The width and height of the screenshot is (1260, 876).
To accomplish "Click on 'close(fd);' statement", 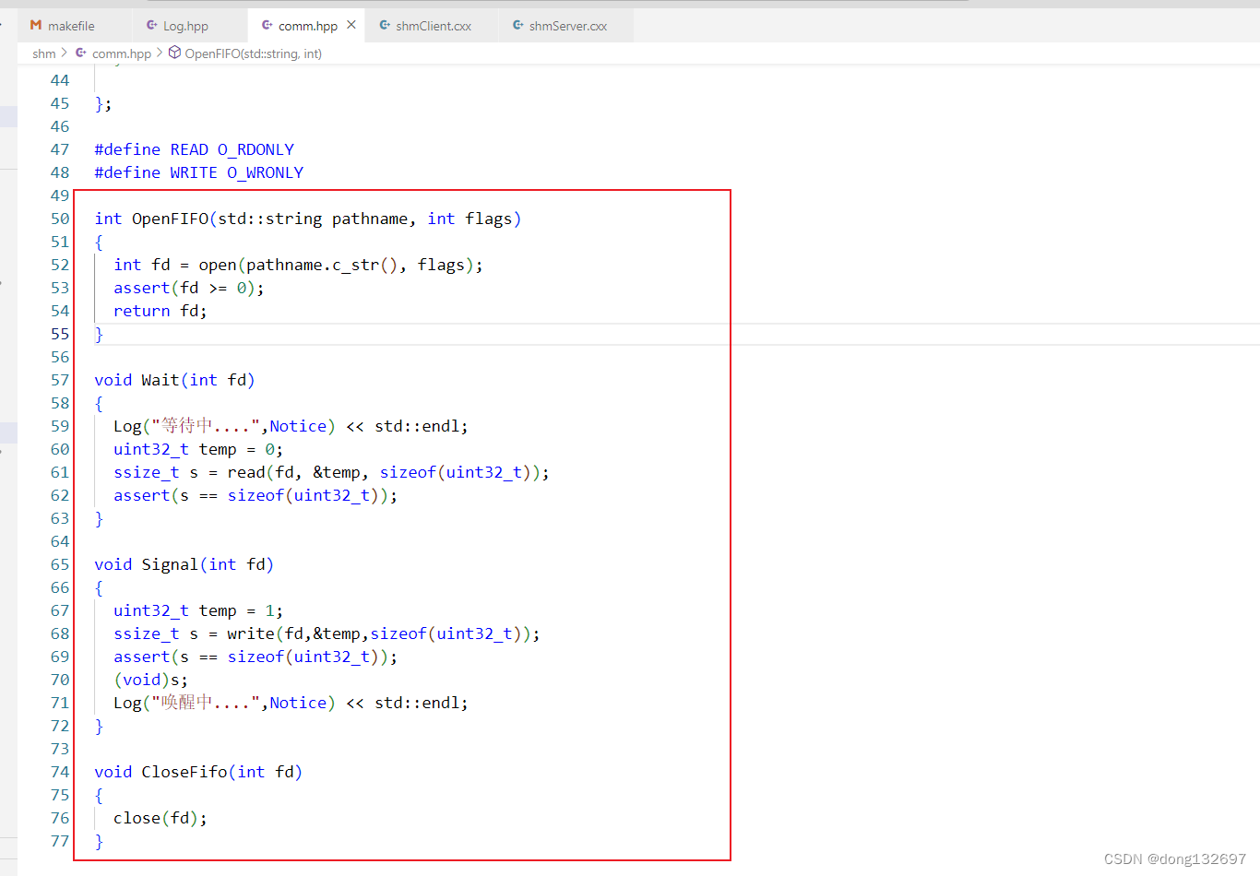I will pyautogui.click(x=160, y=818).
